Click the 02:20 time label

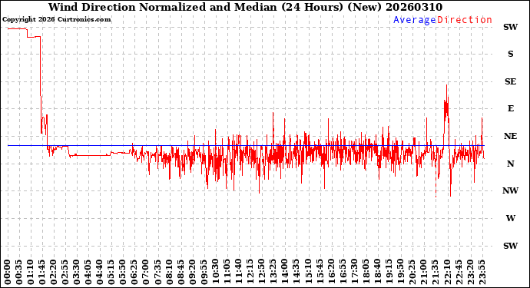pyautogui.click(x=54, y=273)
